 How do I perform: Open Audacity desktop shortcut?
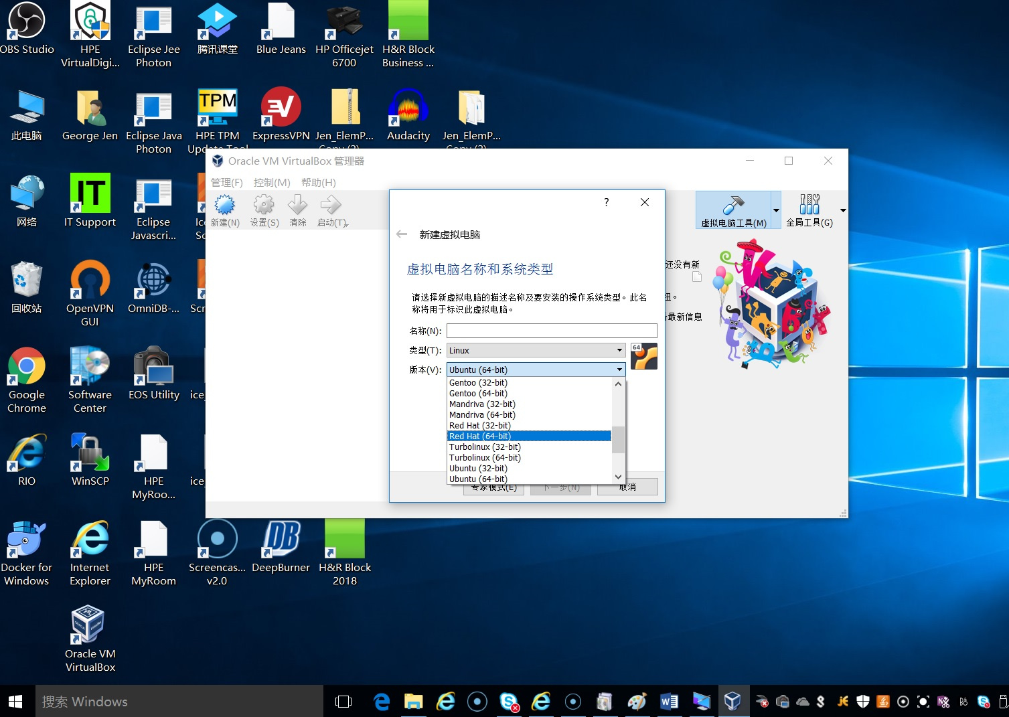pyautogui.click(x=408, y=114)
